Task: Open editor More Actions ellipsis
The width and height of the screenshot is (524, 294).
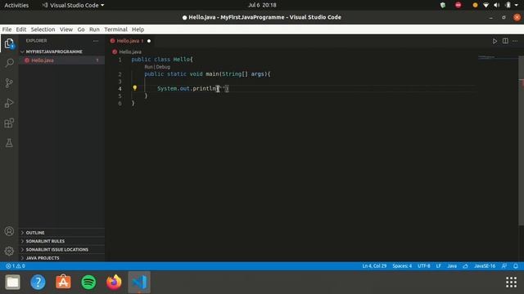Action: 515,41
